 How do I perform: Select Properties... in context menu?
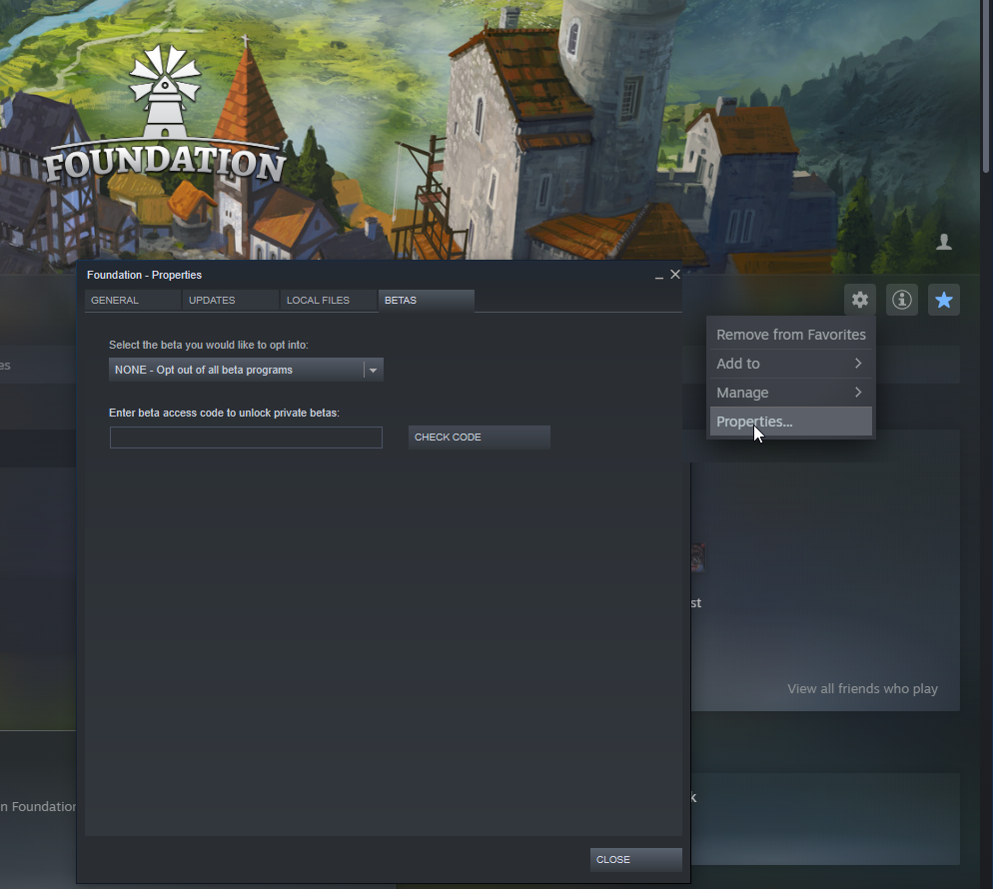coord(791,422)
